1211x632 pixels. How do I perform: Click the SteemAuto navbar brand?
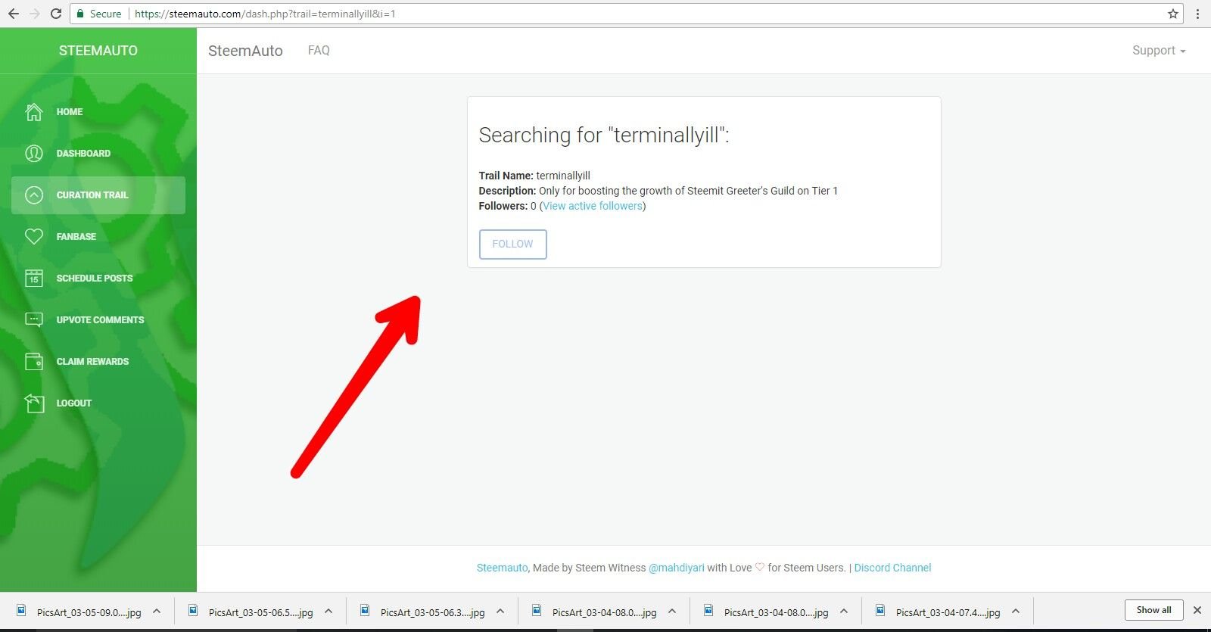pyautogui.click(x=245, y=51)
